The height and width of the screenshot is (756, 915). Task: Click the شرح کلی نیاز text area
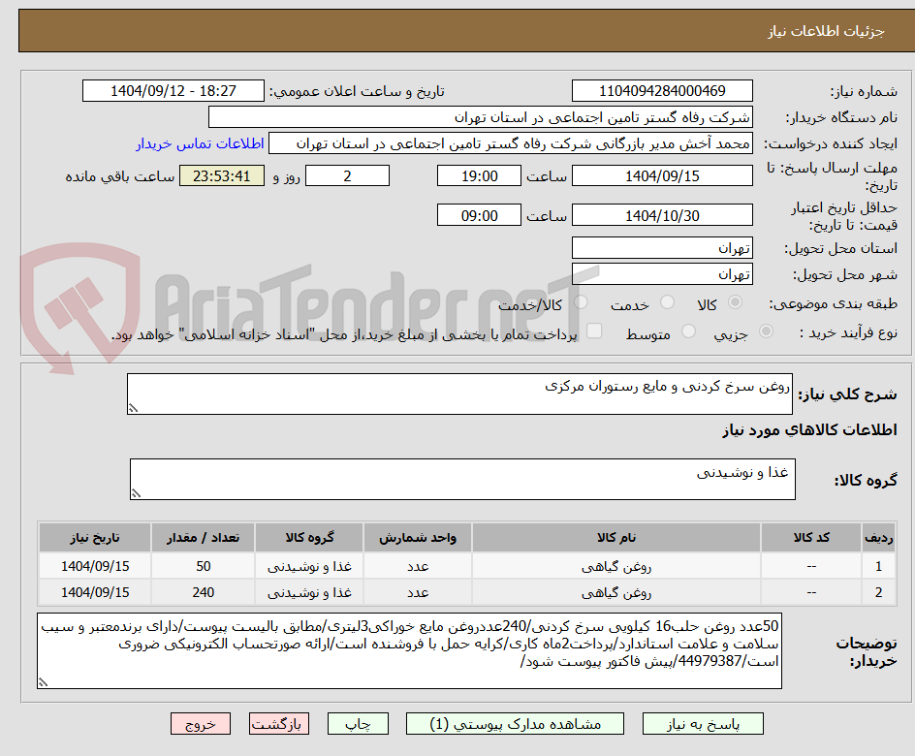coord(459,394)
